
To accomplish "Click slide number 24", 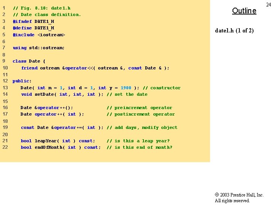I will click(269, 5).
